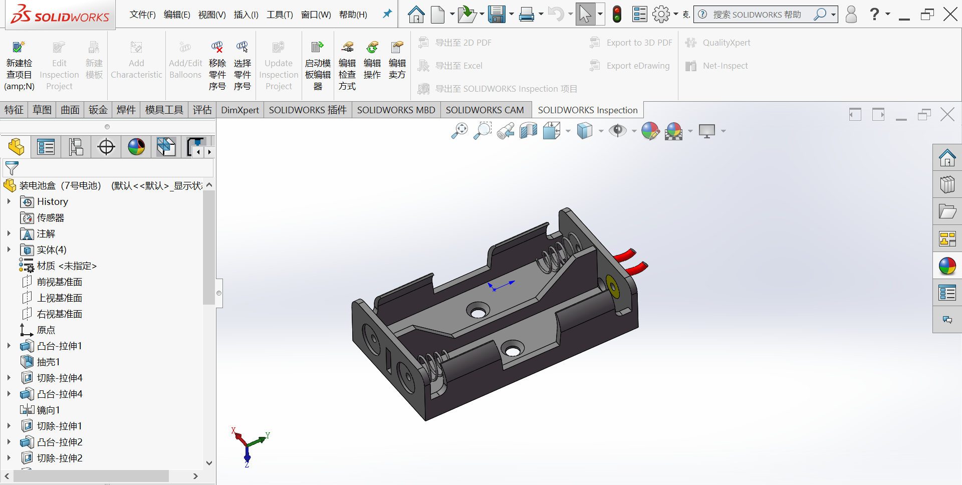Click 导出至 2D PDF button
962x485 pixels.
coord(455,43)
